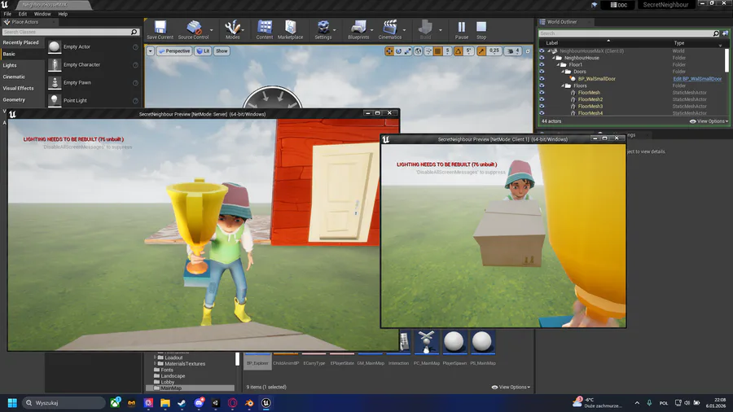Image resolution: width=733 pixels, height=412 pixels.
Task: Toggle world/local coordinate system globe icon
Action: coord(418,51)
